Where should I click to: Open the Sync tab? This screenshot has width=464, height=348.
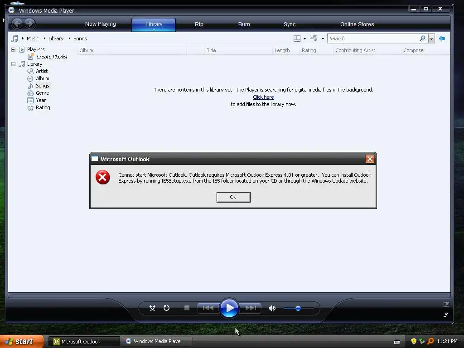[x=290, y=24]
